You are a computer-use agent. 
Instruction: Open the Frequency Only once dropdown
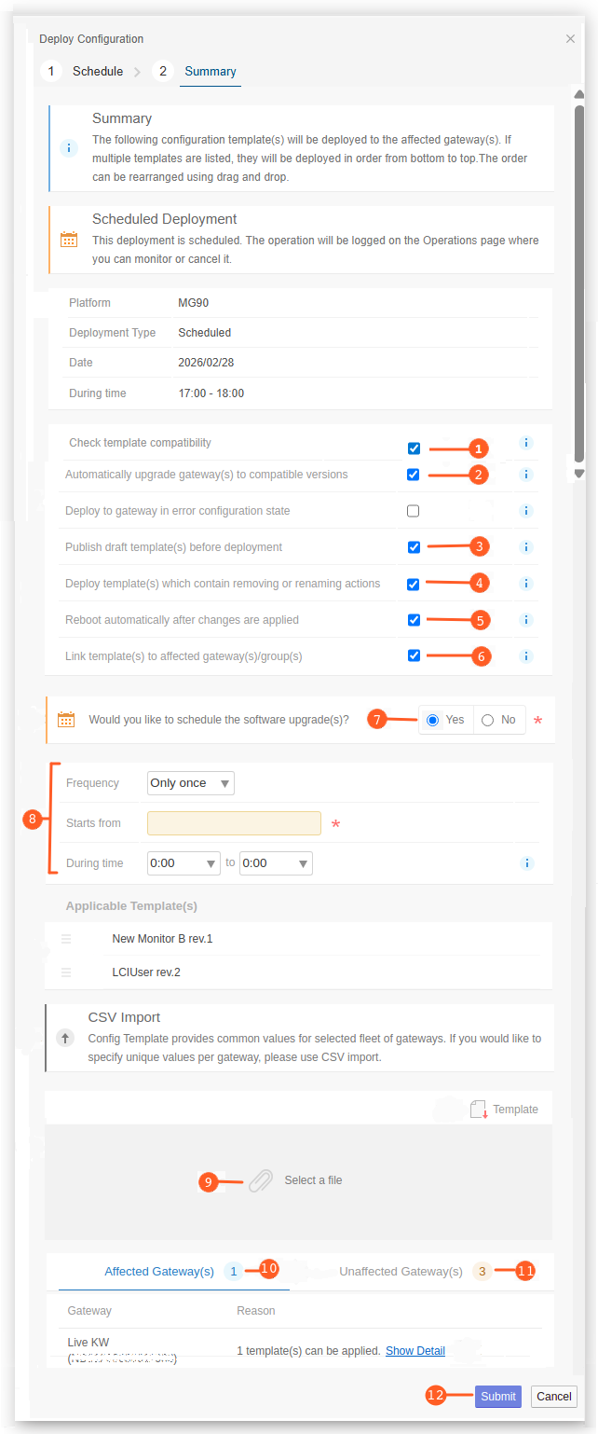pos(191,783)
